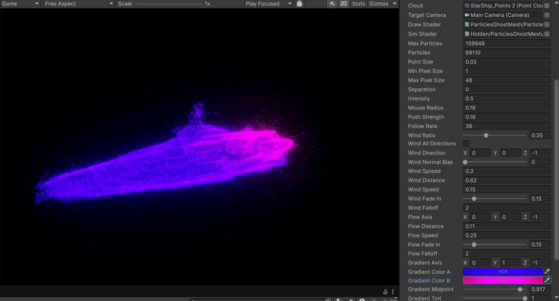Click the Point Size value field
Image resolution: width=559 pixels, height=301 pixels.
(507, 62)
